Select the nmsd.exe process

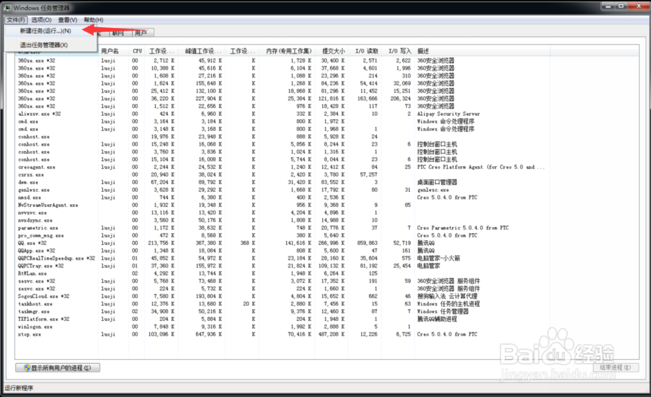click(x=29, y=198)
